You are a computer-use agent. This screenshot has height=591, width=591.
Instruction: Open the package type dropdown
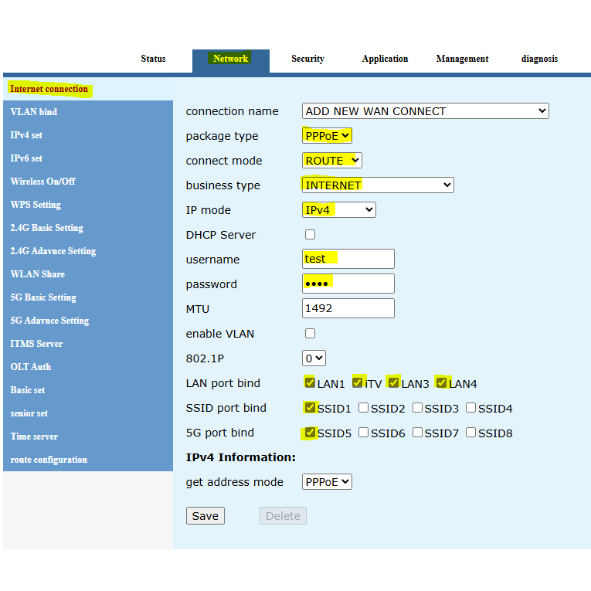tap(327, 136)
